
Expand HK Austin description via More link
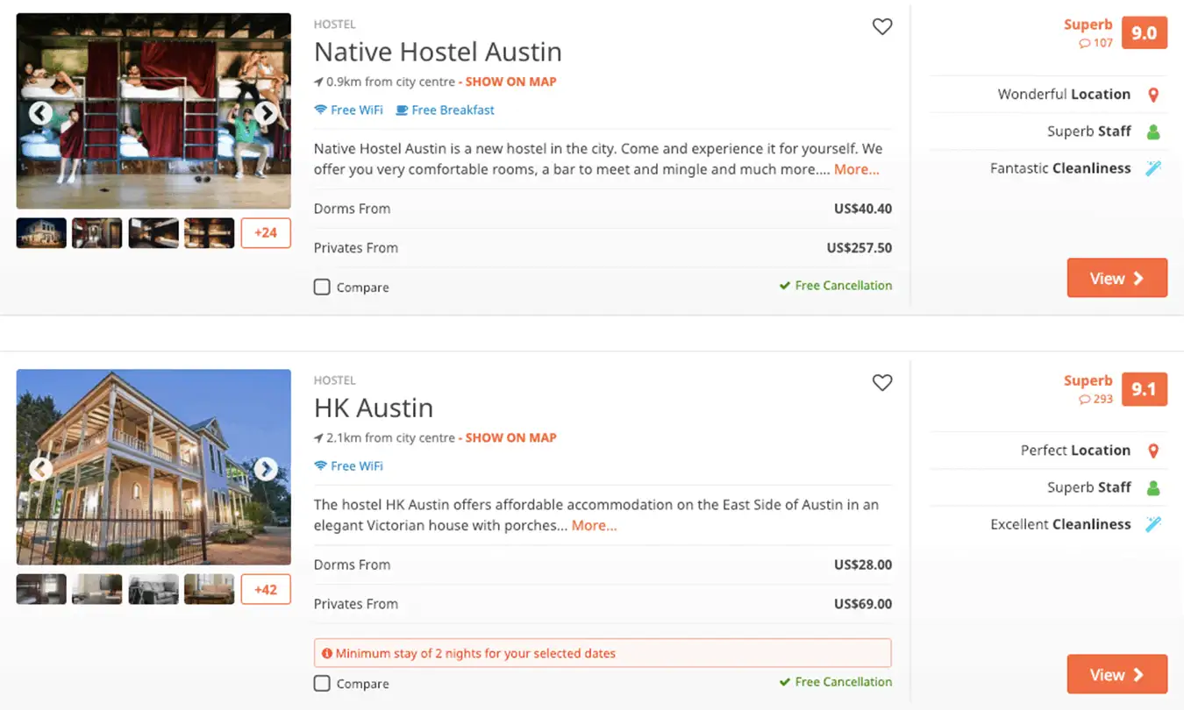594,526
